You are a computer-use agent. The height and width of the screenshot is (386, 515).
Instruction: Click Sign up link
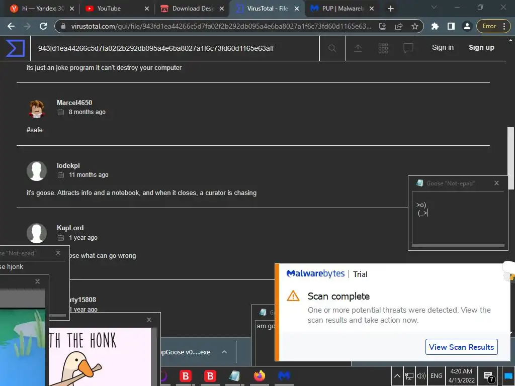(481, 48)
